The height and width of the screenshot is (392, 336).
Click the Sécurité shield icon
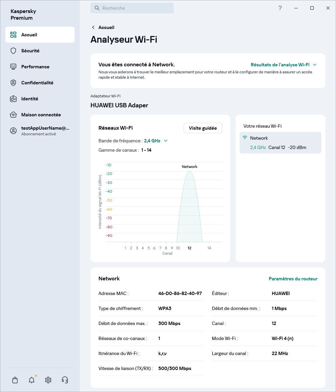[13, 51]
